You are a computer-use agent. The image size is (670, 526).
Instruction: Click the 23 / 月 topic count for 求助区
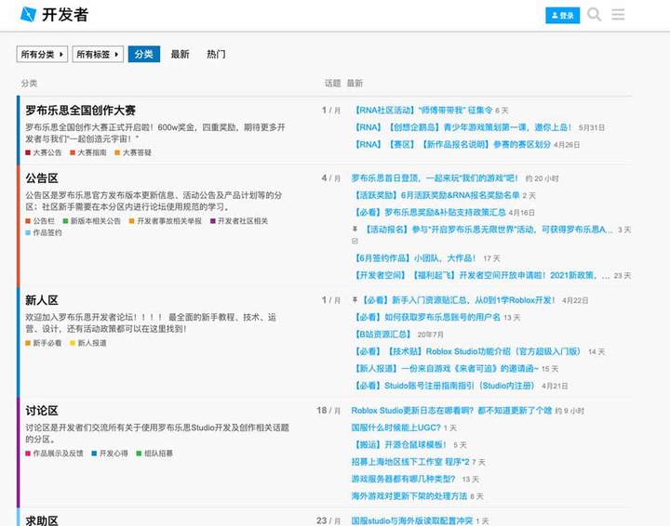[328, 520]
